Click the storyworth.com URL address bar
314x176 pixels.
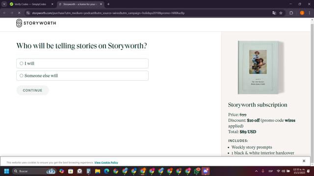108,13
